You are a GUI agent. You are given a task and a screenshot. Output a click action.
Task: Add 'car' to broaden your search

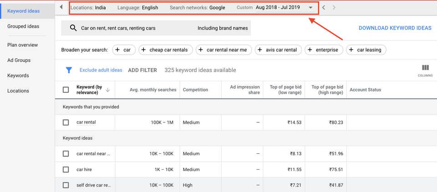pyautogui.click(x=123, y=50)
